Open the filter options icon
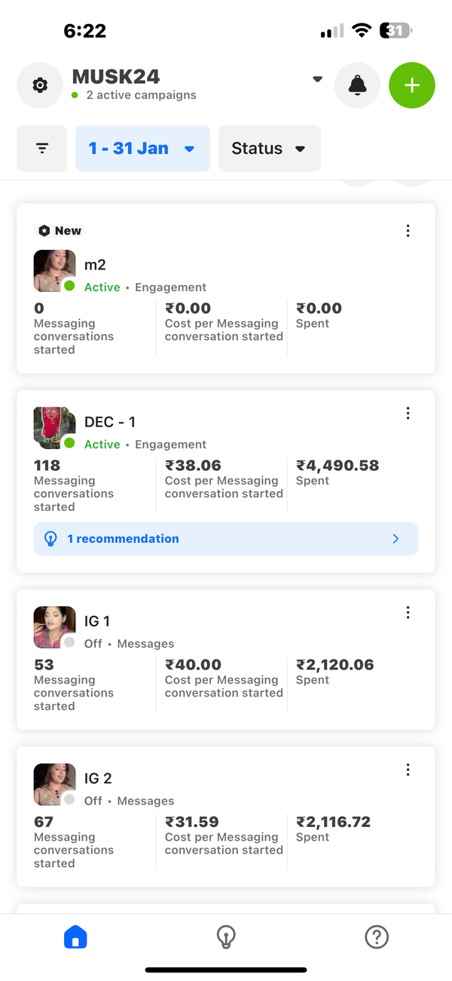This screenshot has height=981, width=452. click(42, 149)
